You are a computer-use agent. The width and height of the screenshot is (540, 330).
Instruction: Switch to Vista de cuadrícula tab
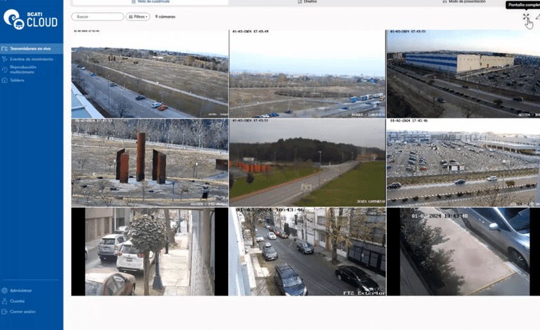[150, 3]
